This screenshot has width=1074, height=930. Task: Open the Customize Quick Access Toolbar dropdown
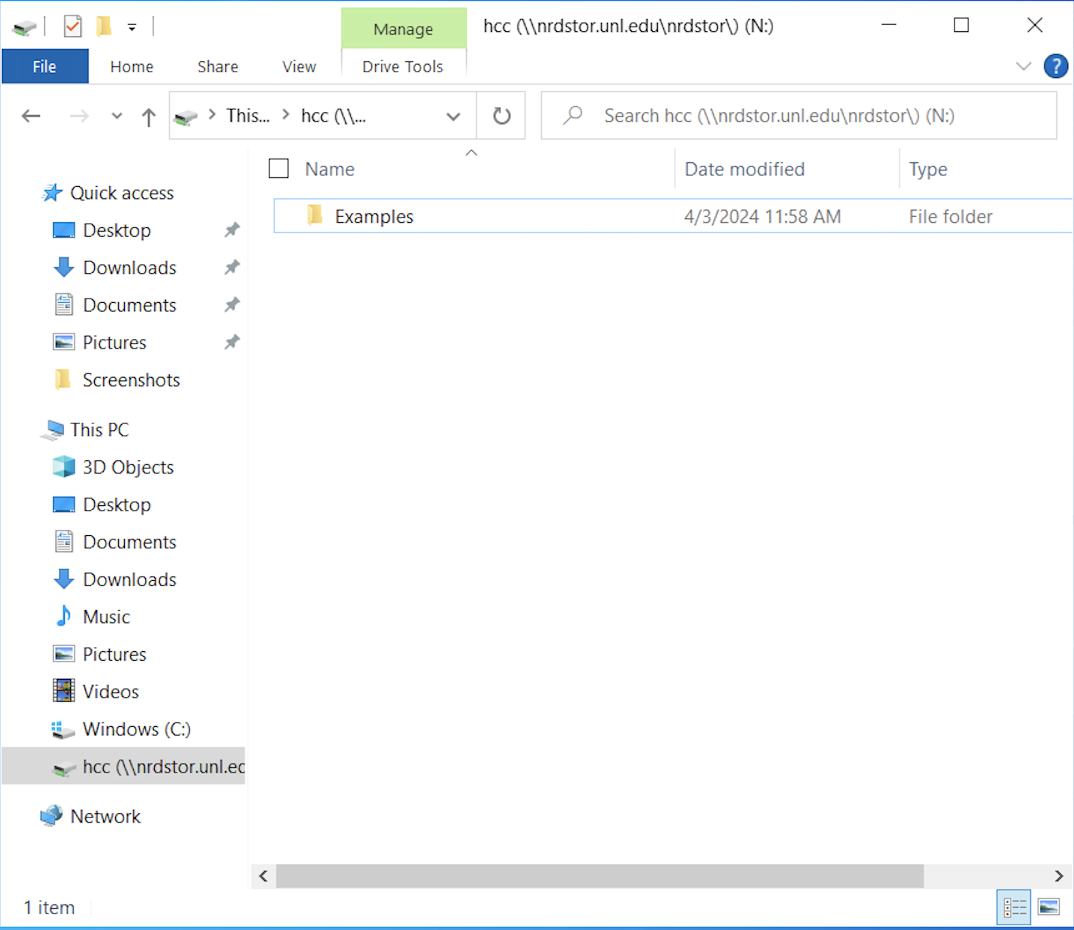[132, 27]
